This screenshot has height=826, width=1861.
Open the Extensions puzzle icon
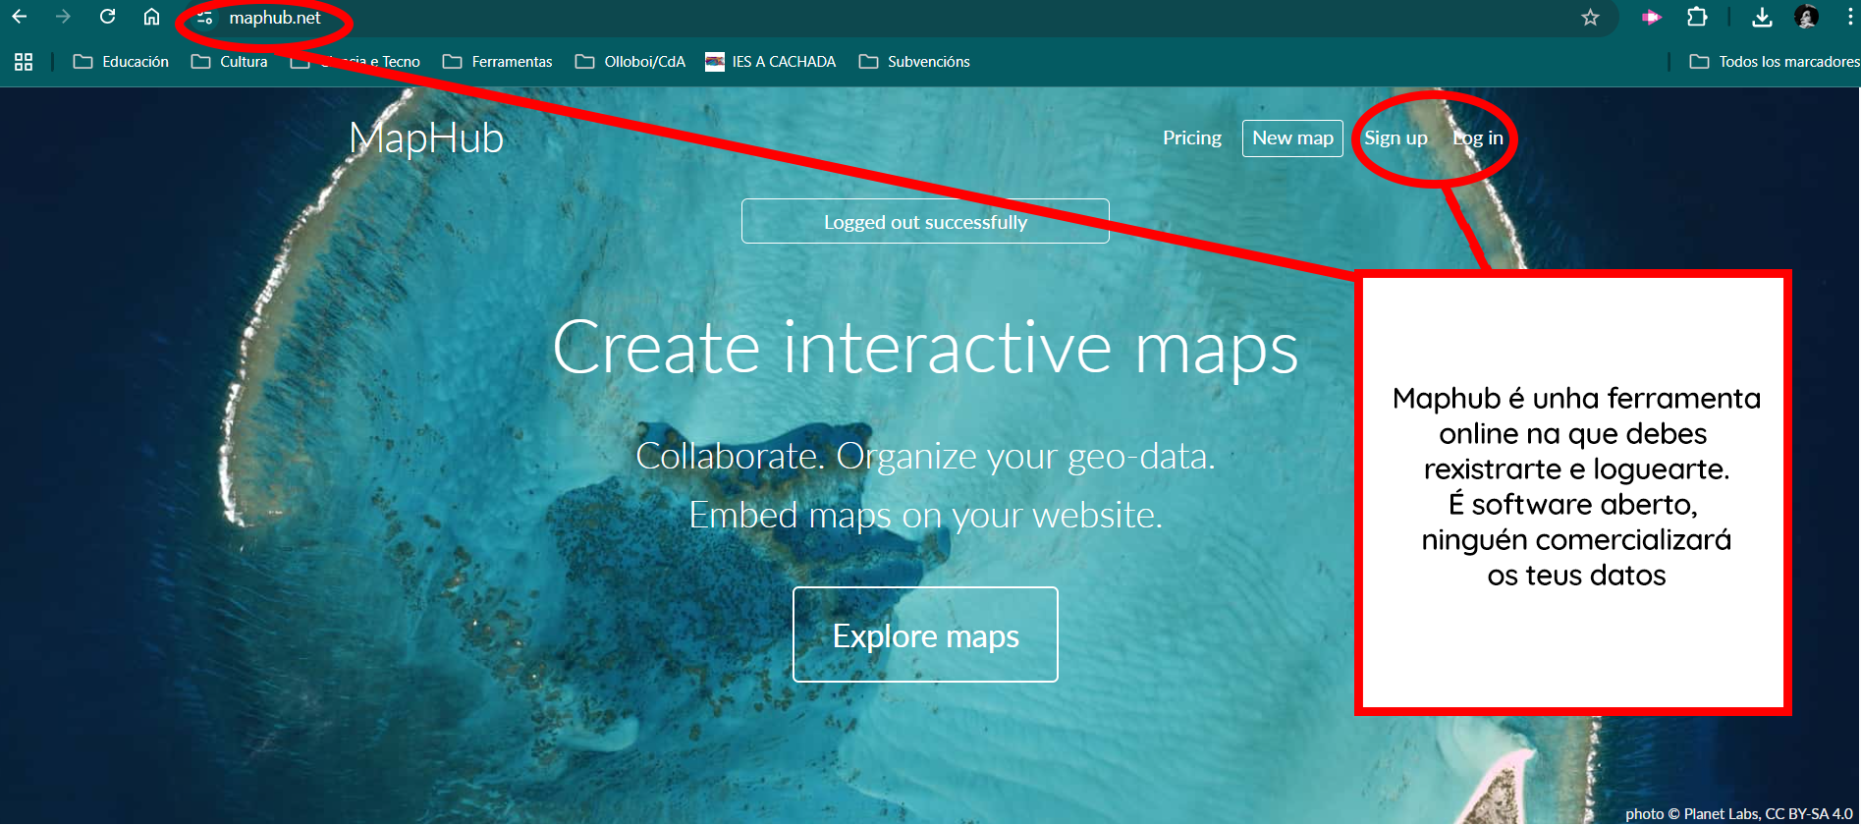coord(1697,17)
